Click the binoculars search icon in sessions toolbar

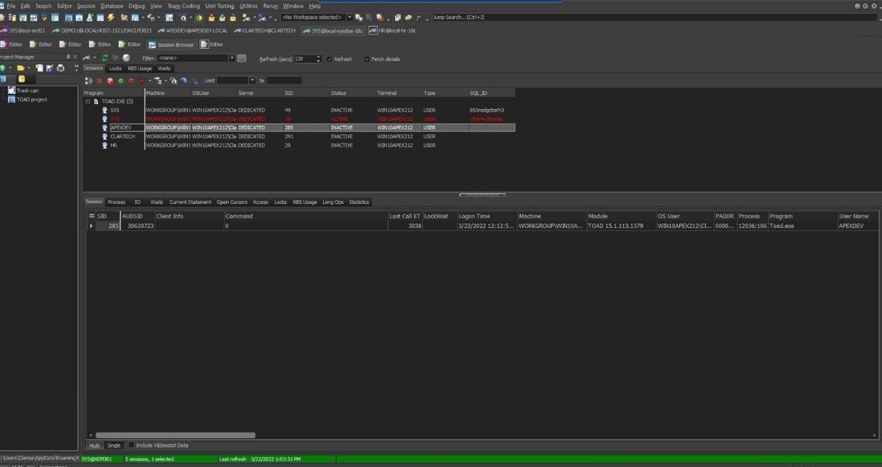point(174,81)
